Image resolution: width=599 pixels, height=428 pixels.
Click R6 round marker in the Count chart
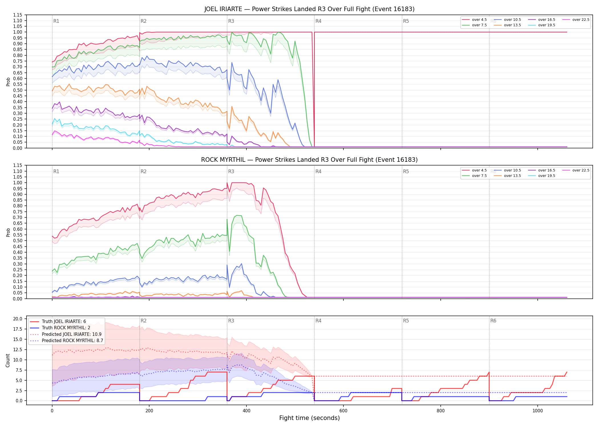pos(493,321)
